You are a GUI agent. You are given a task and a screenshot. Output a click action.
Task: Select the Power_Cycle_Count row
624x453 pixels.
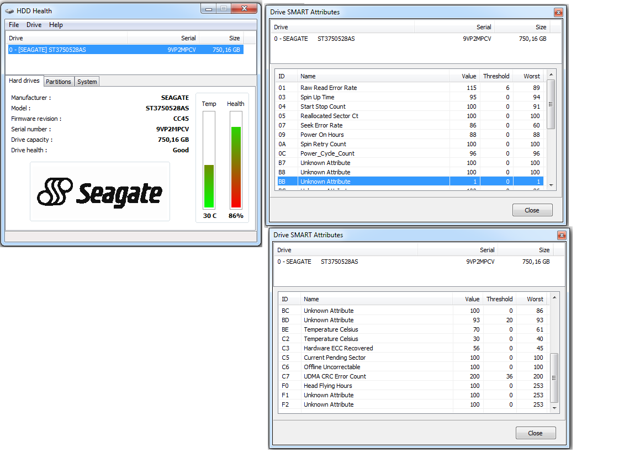[410, 153]
